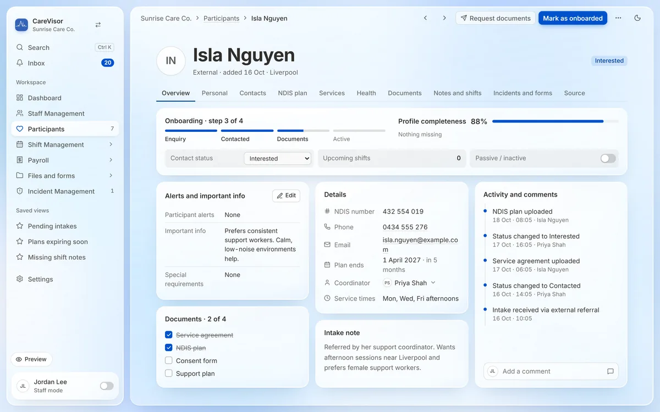The height and width of the screenshot is (412, 660).
Task: Open the Jordan Lee JL avatar
Action: 23,386
